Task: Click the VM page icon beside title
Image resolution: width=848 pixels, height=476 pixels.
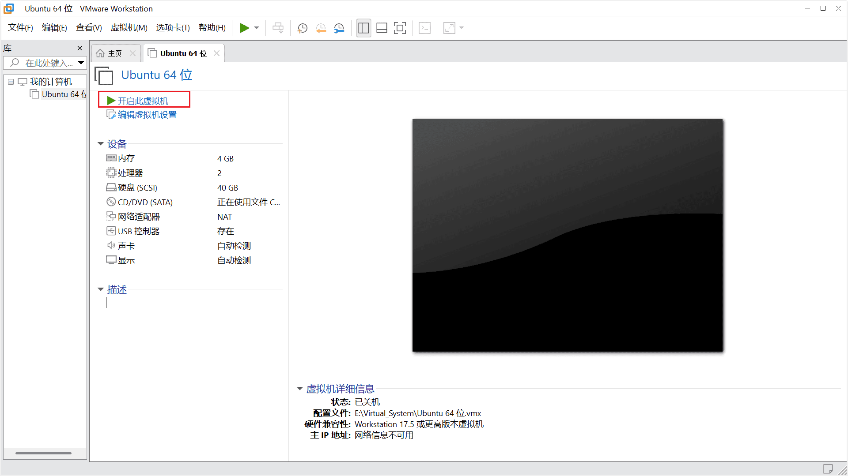Action: coord(104,75)
